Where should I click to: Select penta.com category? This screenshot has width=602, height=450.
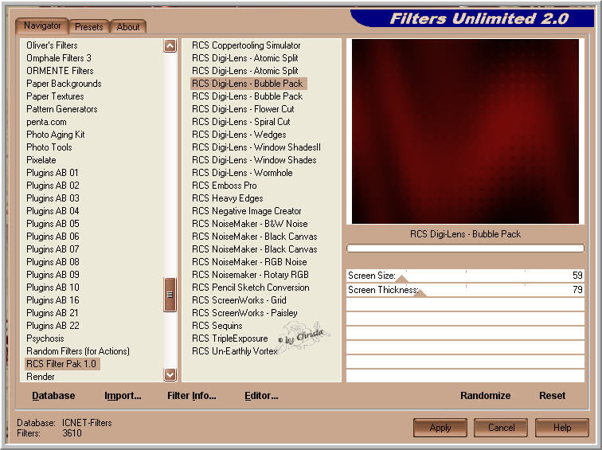coord(46,122)
